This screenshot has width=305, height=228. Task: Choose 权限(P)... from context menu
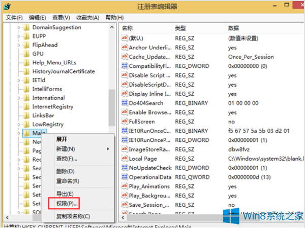(x=67, y=204)
